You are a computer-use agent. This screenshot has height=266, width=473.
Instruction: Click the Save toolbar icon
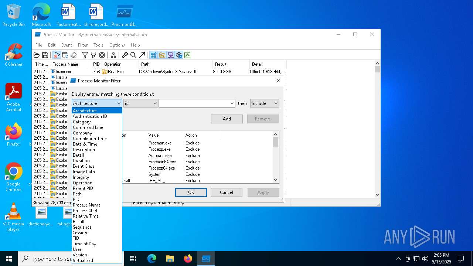coord(45,55)
